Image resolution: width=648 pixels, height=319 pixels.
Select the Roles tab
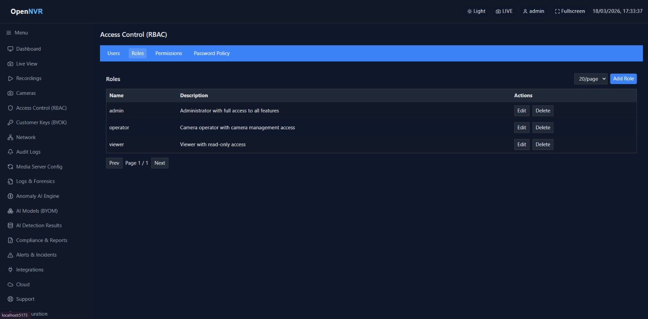click(x=138, y=54)
